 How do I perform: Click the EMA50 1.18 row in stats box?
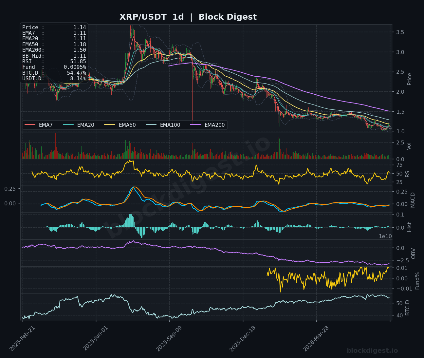(x=54, y=45)
